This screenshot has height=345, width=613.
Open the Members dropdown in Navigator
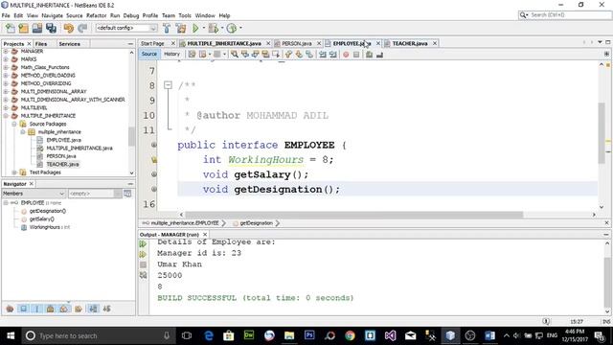coord(34,194)
